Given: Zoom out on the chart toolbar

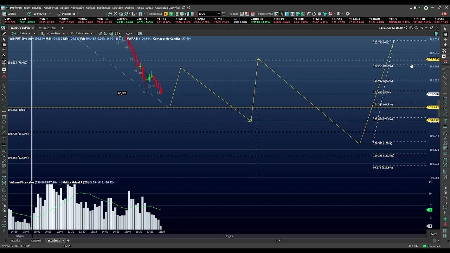Looking at the screenshot, I should [x=106, y=33].
